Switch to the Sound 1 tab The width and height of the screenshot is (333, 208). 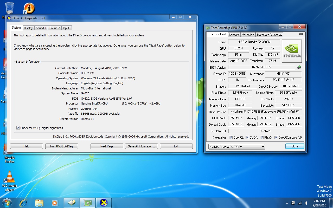(41, 28)
